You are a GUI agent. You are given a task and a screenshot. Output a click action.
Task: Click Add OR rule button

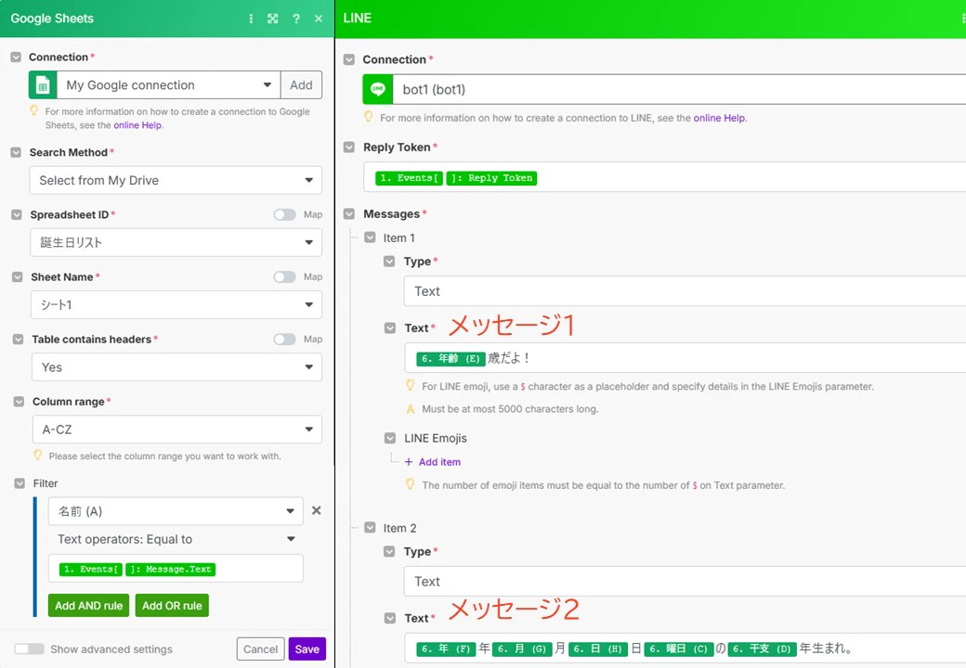click(172, 606)
